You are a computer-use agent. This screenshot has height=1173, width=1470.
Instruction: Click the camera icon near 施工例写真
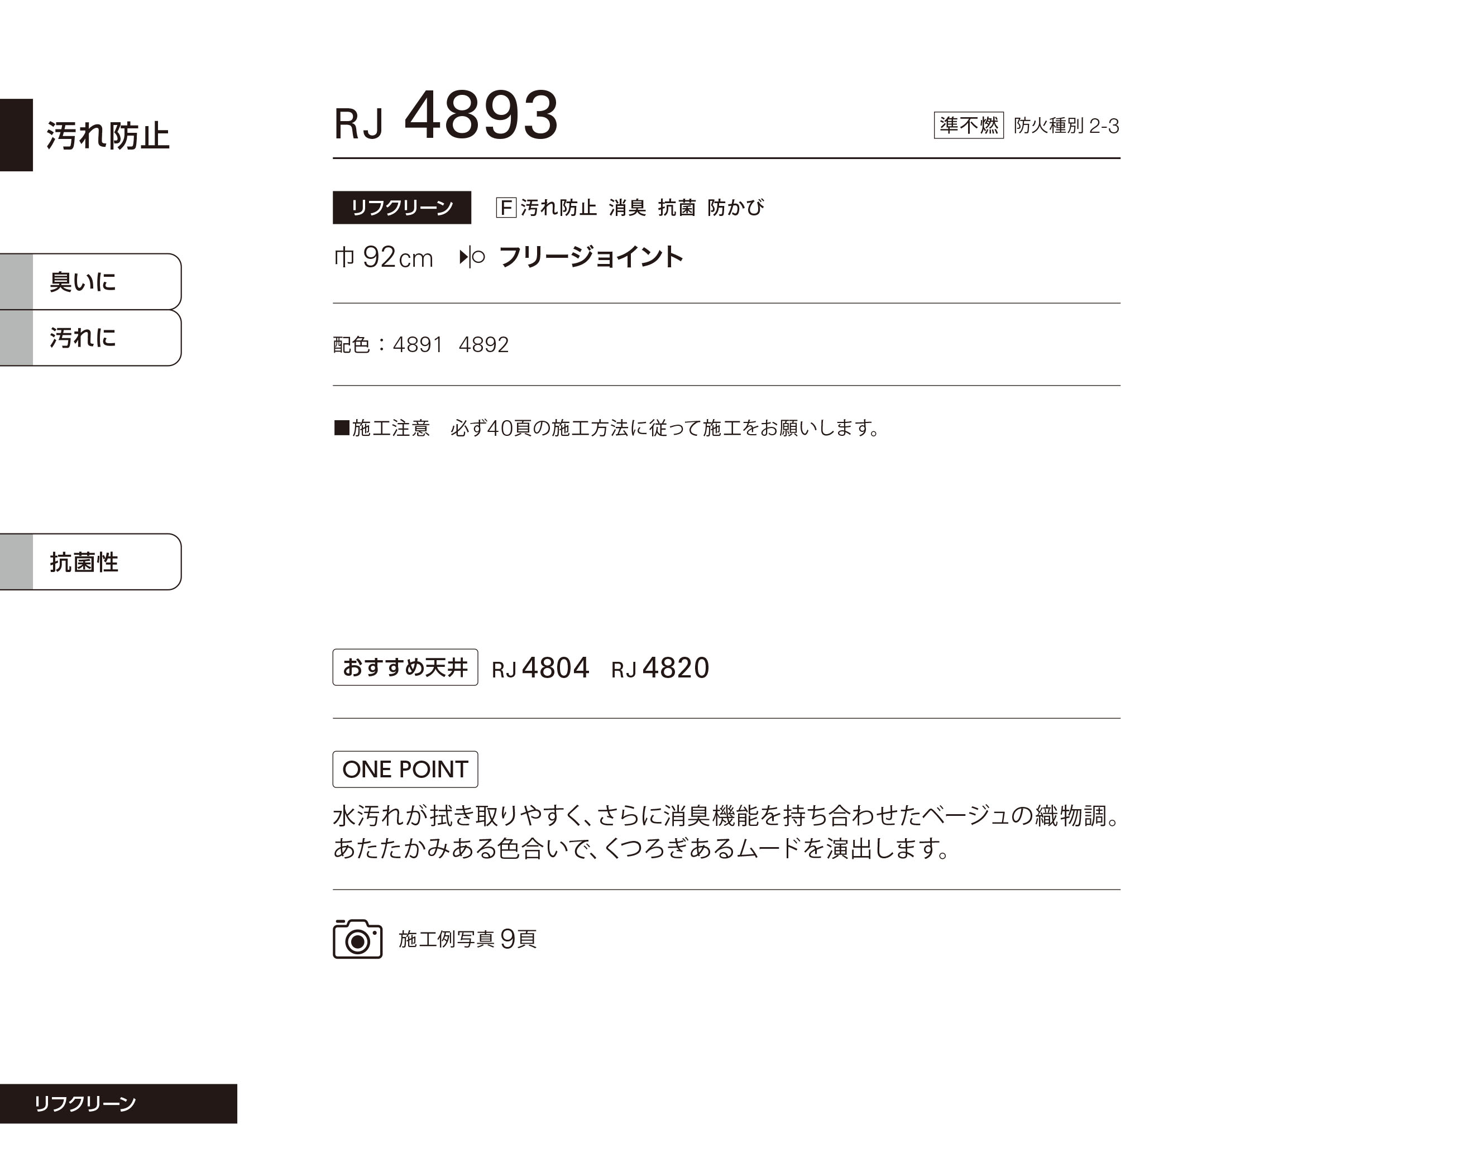[x=357, y=939]
